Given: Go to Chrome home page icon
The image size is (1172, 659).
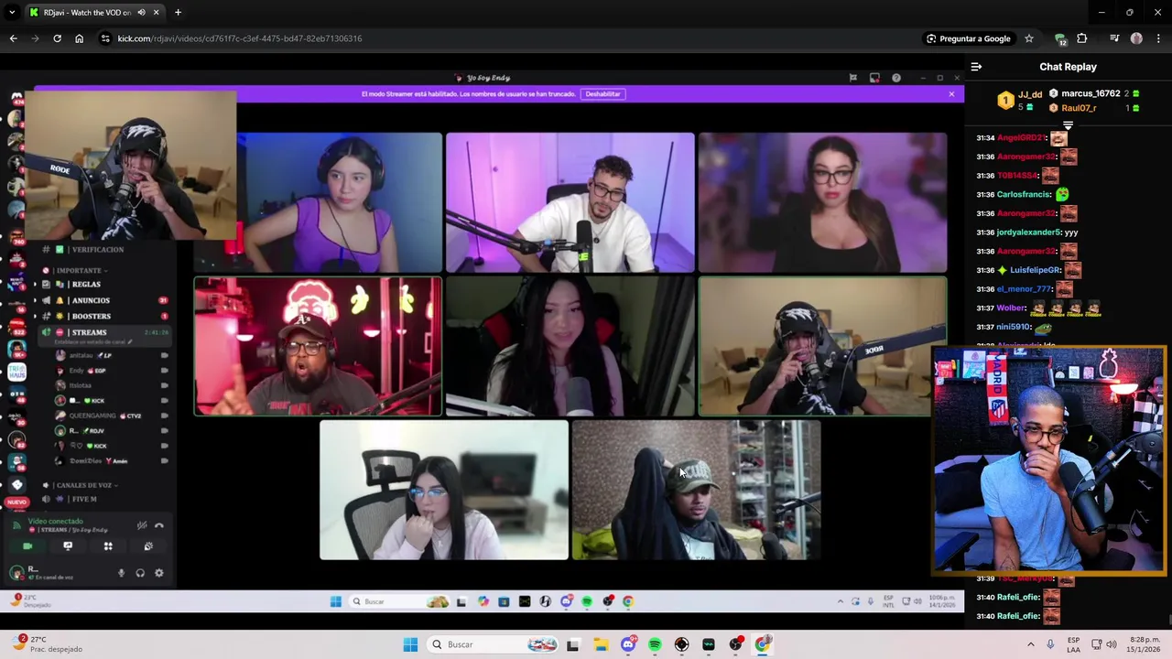Looking at the screenshot, I should tap(79, 38).
